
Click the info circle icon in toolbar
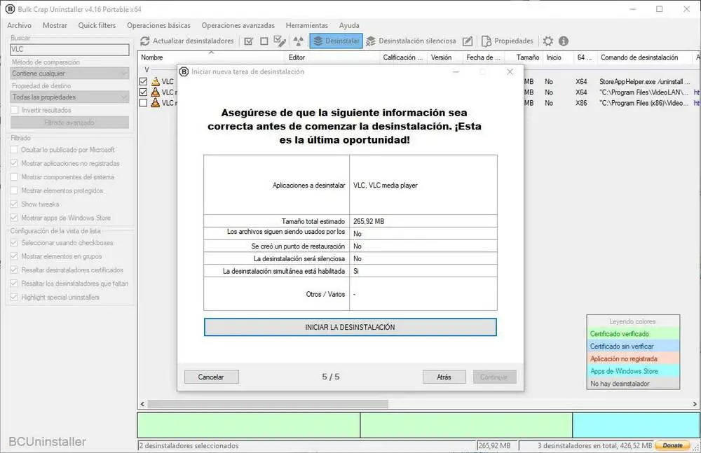click(x=564, y=41)
